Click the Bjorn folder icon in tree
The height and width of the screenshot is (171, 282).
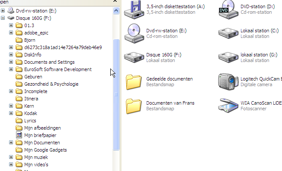click(x=19, y=40)
